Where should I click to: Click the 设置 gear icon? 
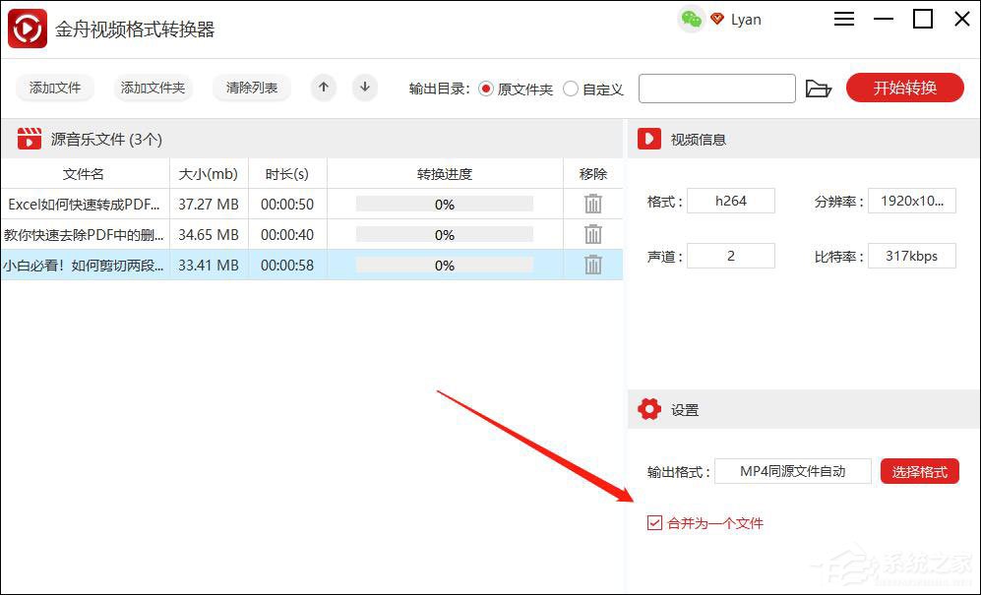coord(649,409)
